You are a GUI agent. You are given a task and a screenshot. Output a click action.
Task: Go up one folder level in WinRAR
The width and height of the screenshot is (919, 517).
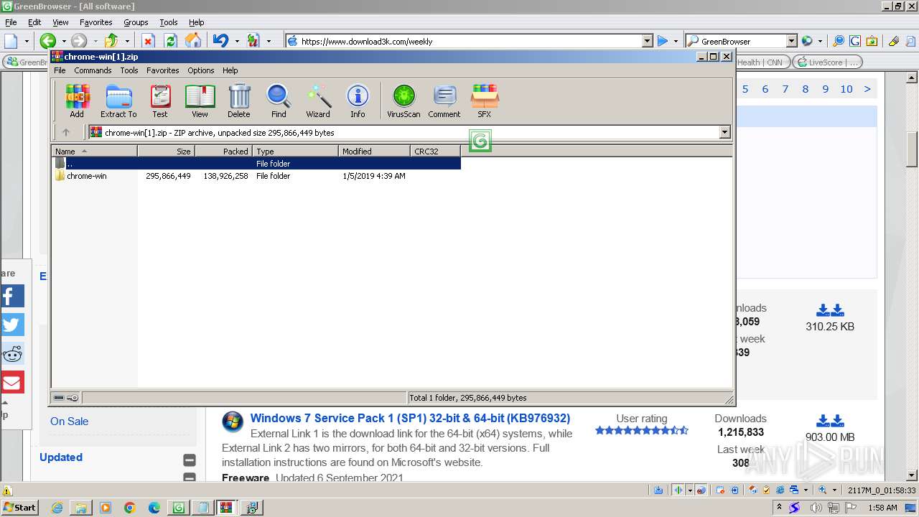tap(66, 132)
